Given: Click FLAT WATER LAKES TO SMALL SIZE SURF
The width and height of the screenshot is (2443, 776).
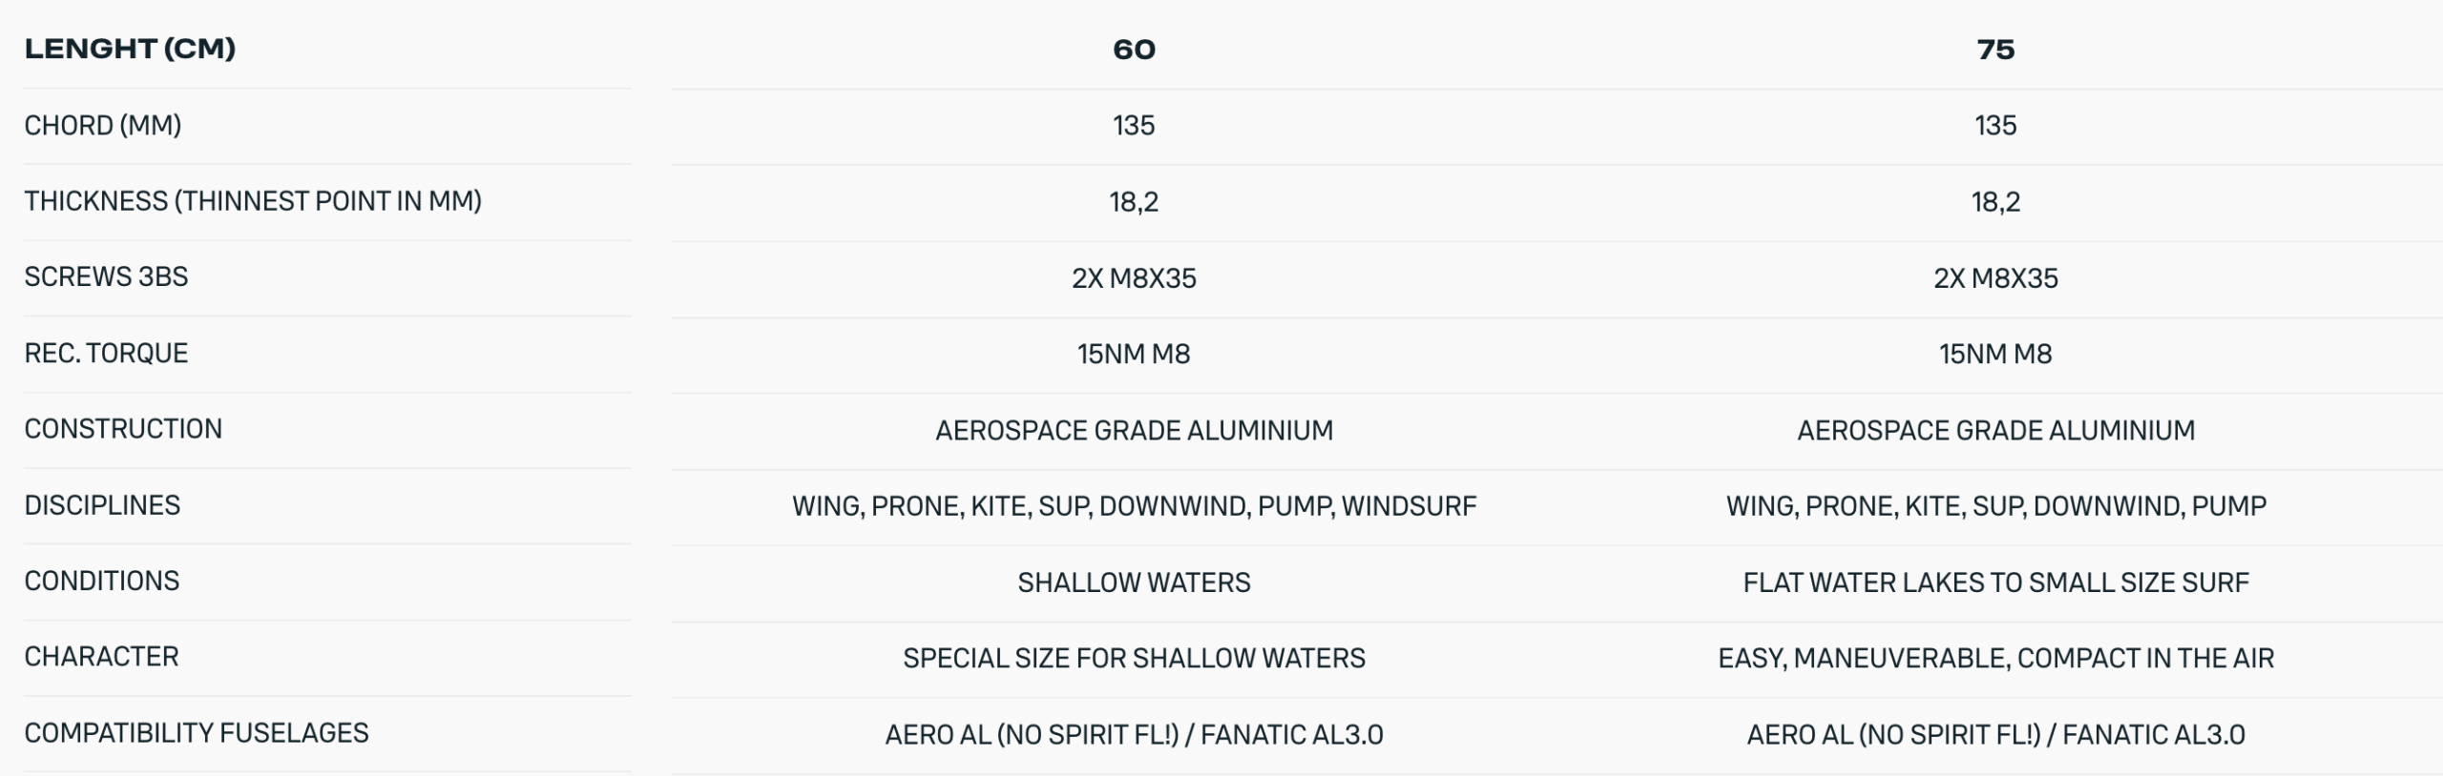Looking at the screenshot, I should [x=1995, y=582].
